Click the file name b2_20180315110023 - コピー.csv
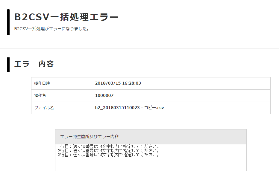The image size is (279, 171). click(x=129, y=108)
